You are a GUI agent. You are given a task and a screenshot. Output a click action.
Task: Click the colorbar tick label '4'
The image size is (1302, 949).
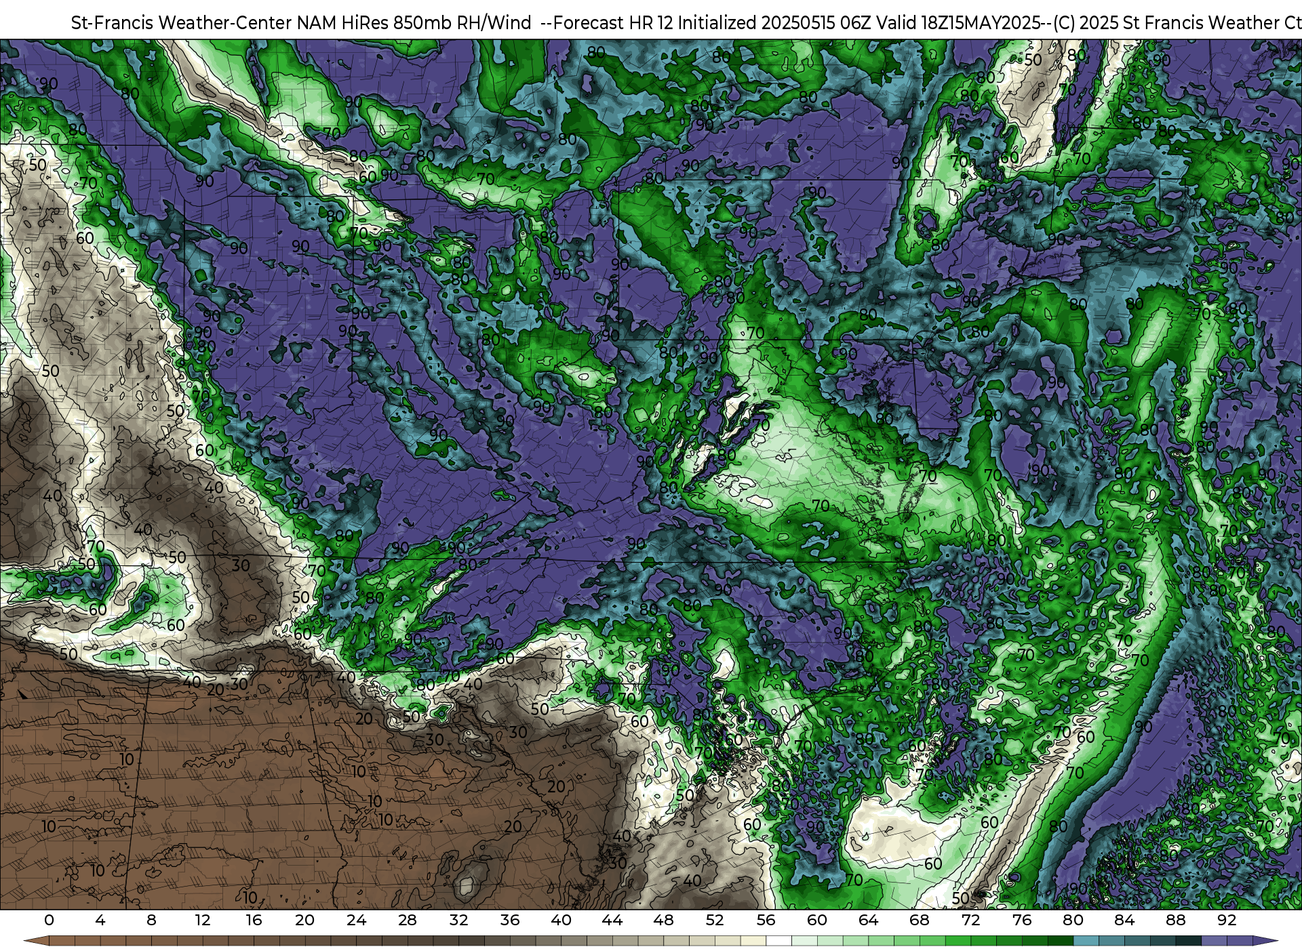point(100,921)
